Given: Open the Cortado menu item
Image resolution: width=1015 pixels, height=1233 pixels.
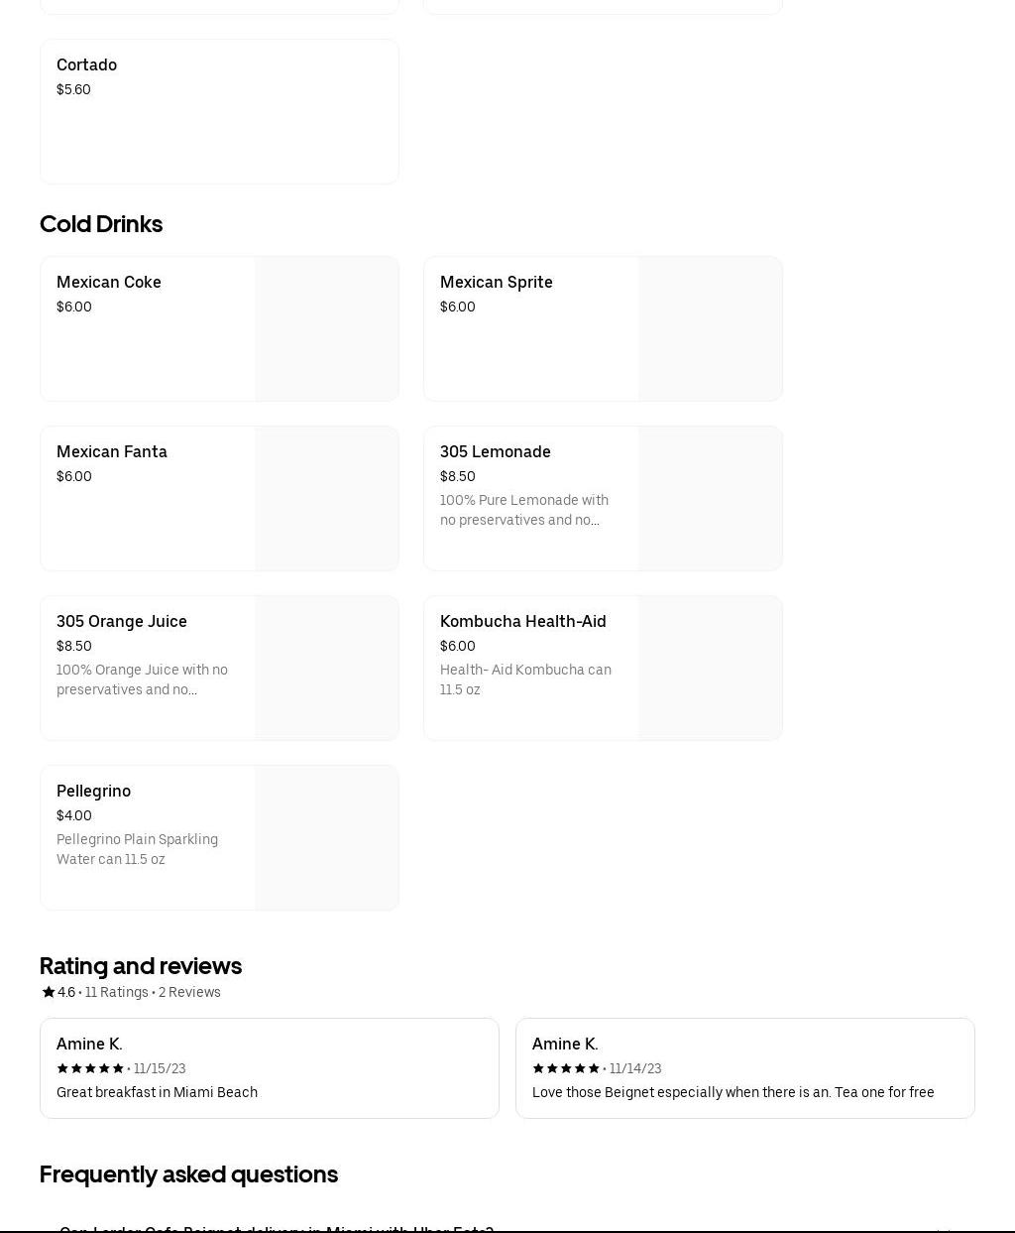Looking at the screenshot, I should (x=219, y=111).
